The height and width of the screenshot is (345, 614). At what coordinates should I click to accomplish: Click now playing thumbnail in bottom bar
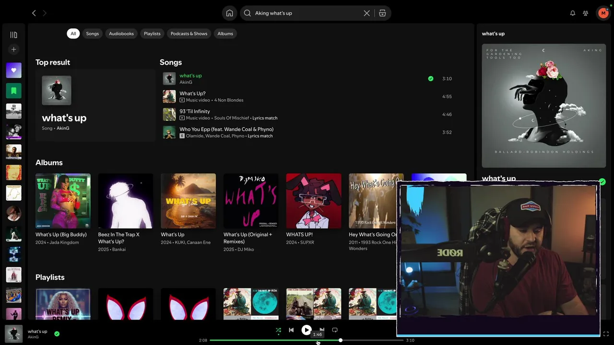coord(13,333)
